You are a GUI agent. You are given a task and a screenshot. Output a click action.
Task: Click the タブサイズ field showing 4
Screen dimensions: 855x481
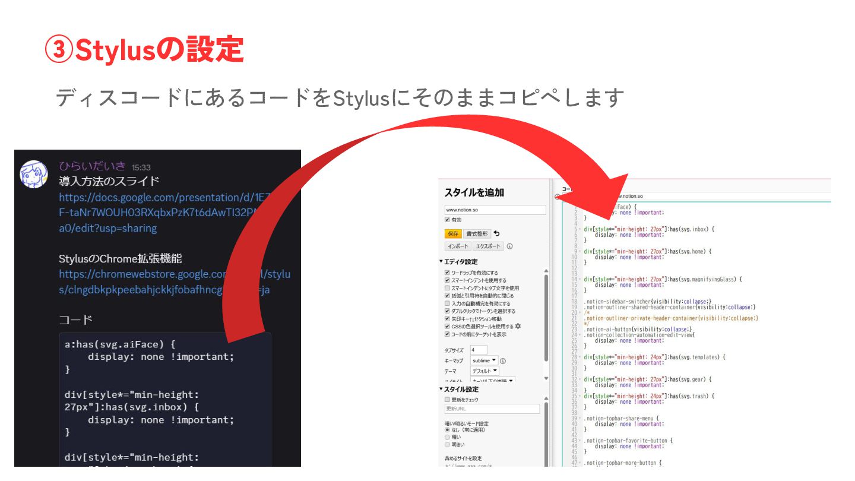[x=479, y=350]
